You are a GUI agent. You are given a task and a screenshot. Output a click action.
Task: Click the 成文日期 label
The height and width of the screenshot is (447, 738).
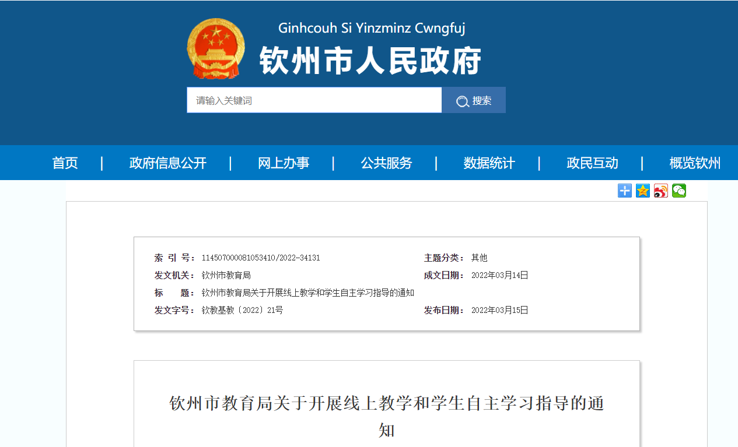pyautogui.click(x=445, y=276)
